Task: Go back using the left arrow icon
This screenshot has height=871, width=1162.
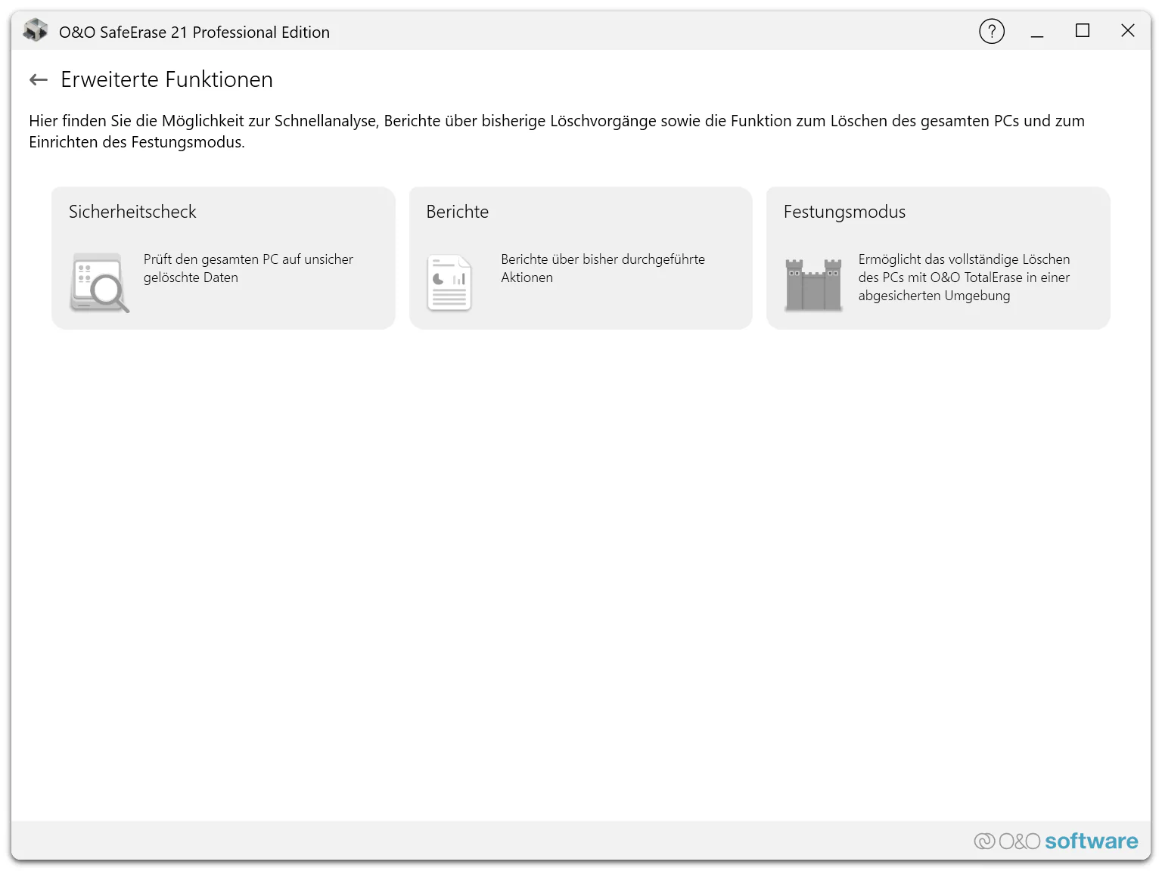Action: click(x=39, y=79)
